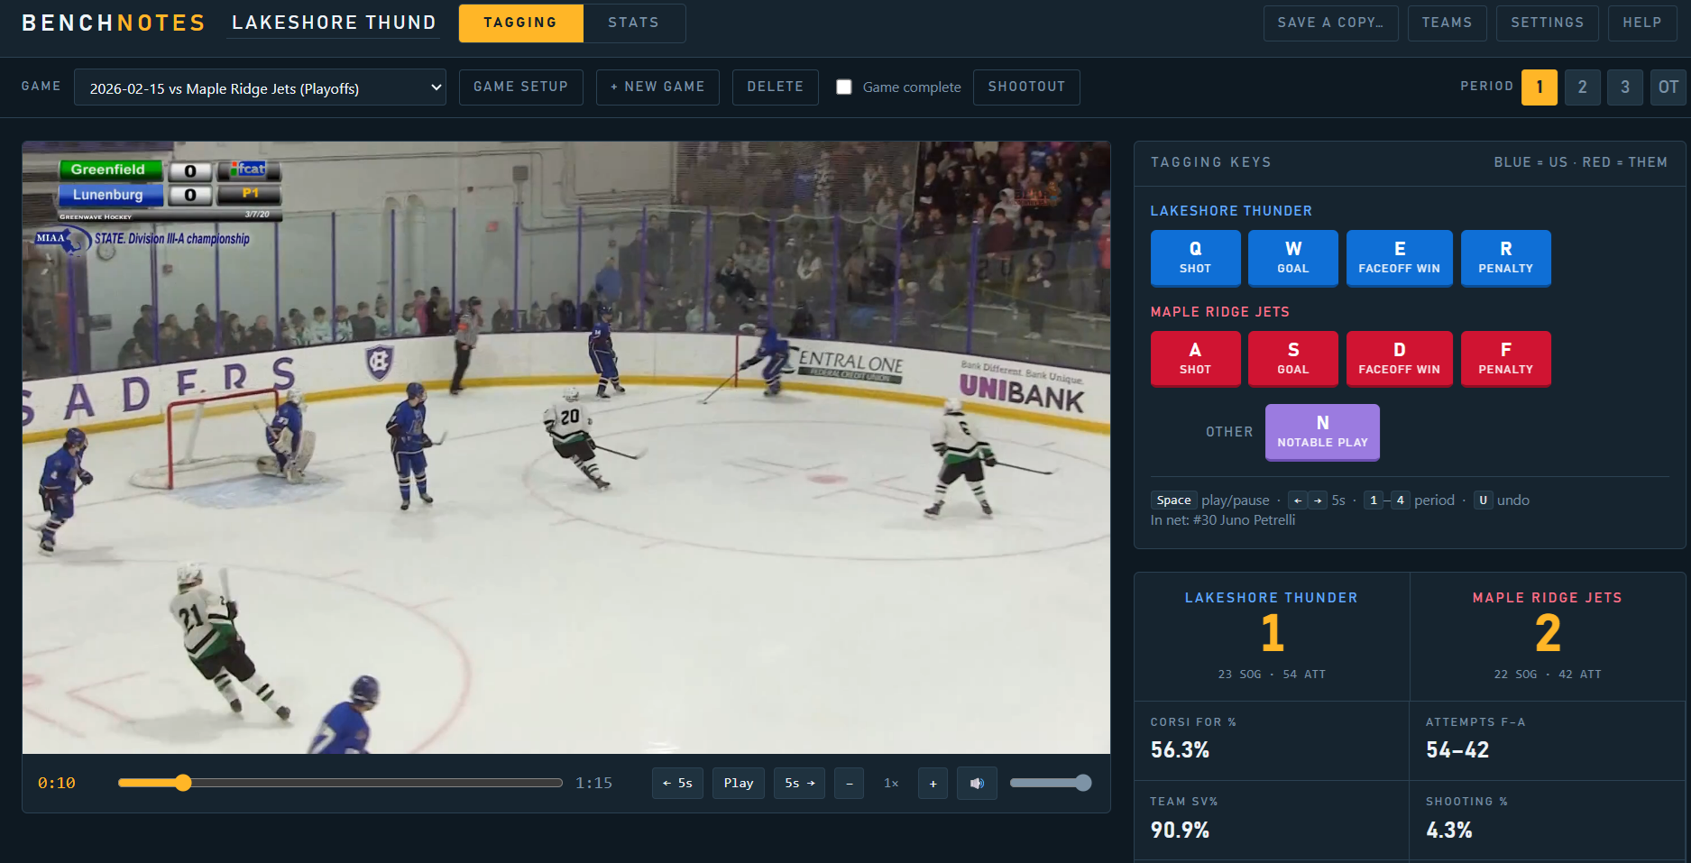The height and width of the screenshot is (863, 1691).
Task: Click the Shooting % 4.3% value
Action: [1448, 830]
